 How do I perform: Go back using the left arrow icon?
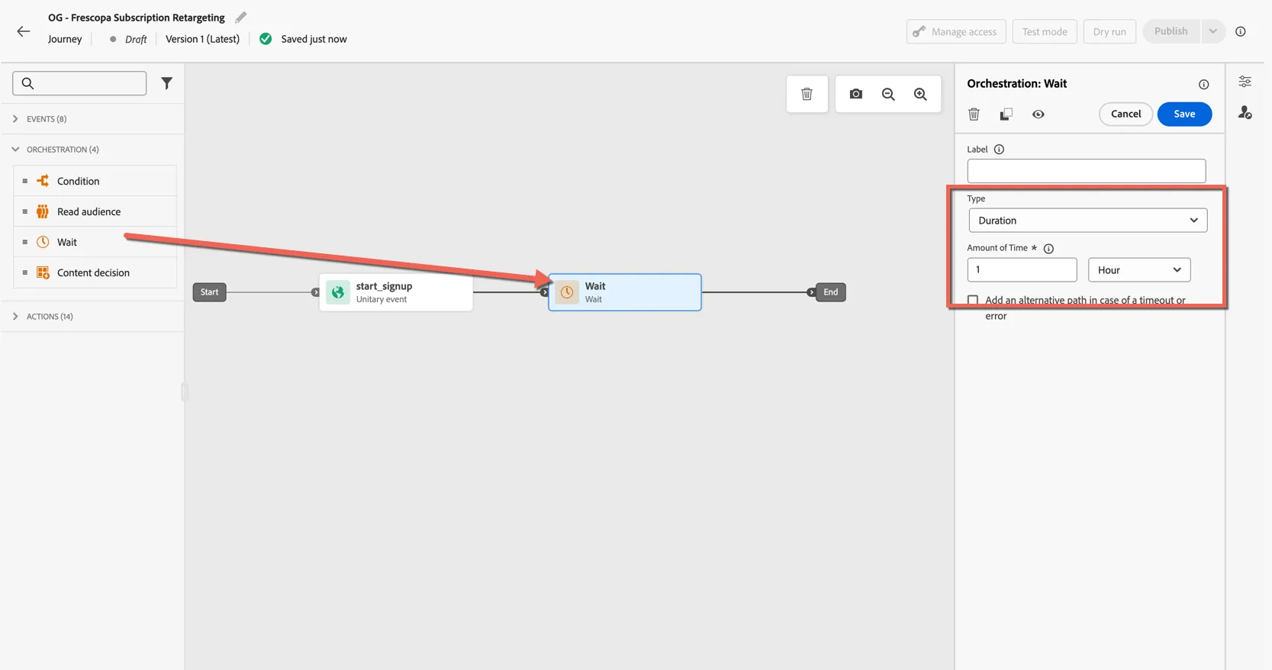(x=24, y=31)
